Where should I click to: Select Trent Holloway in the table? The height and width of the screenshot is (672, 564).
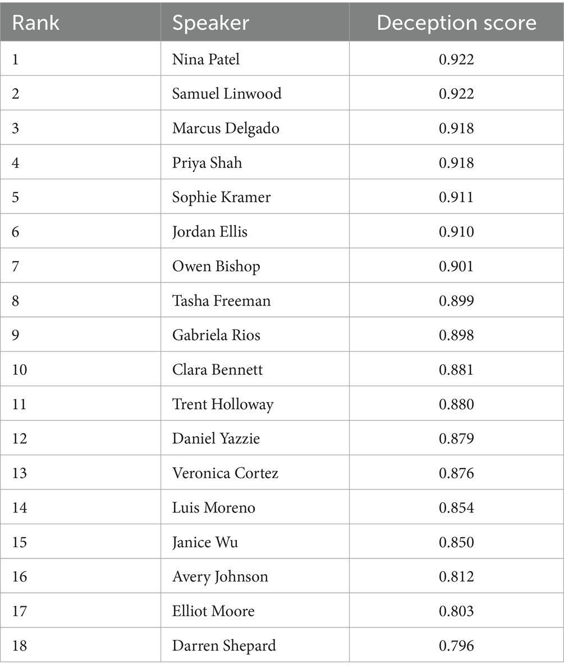[x=223, y=404]
